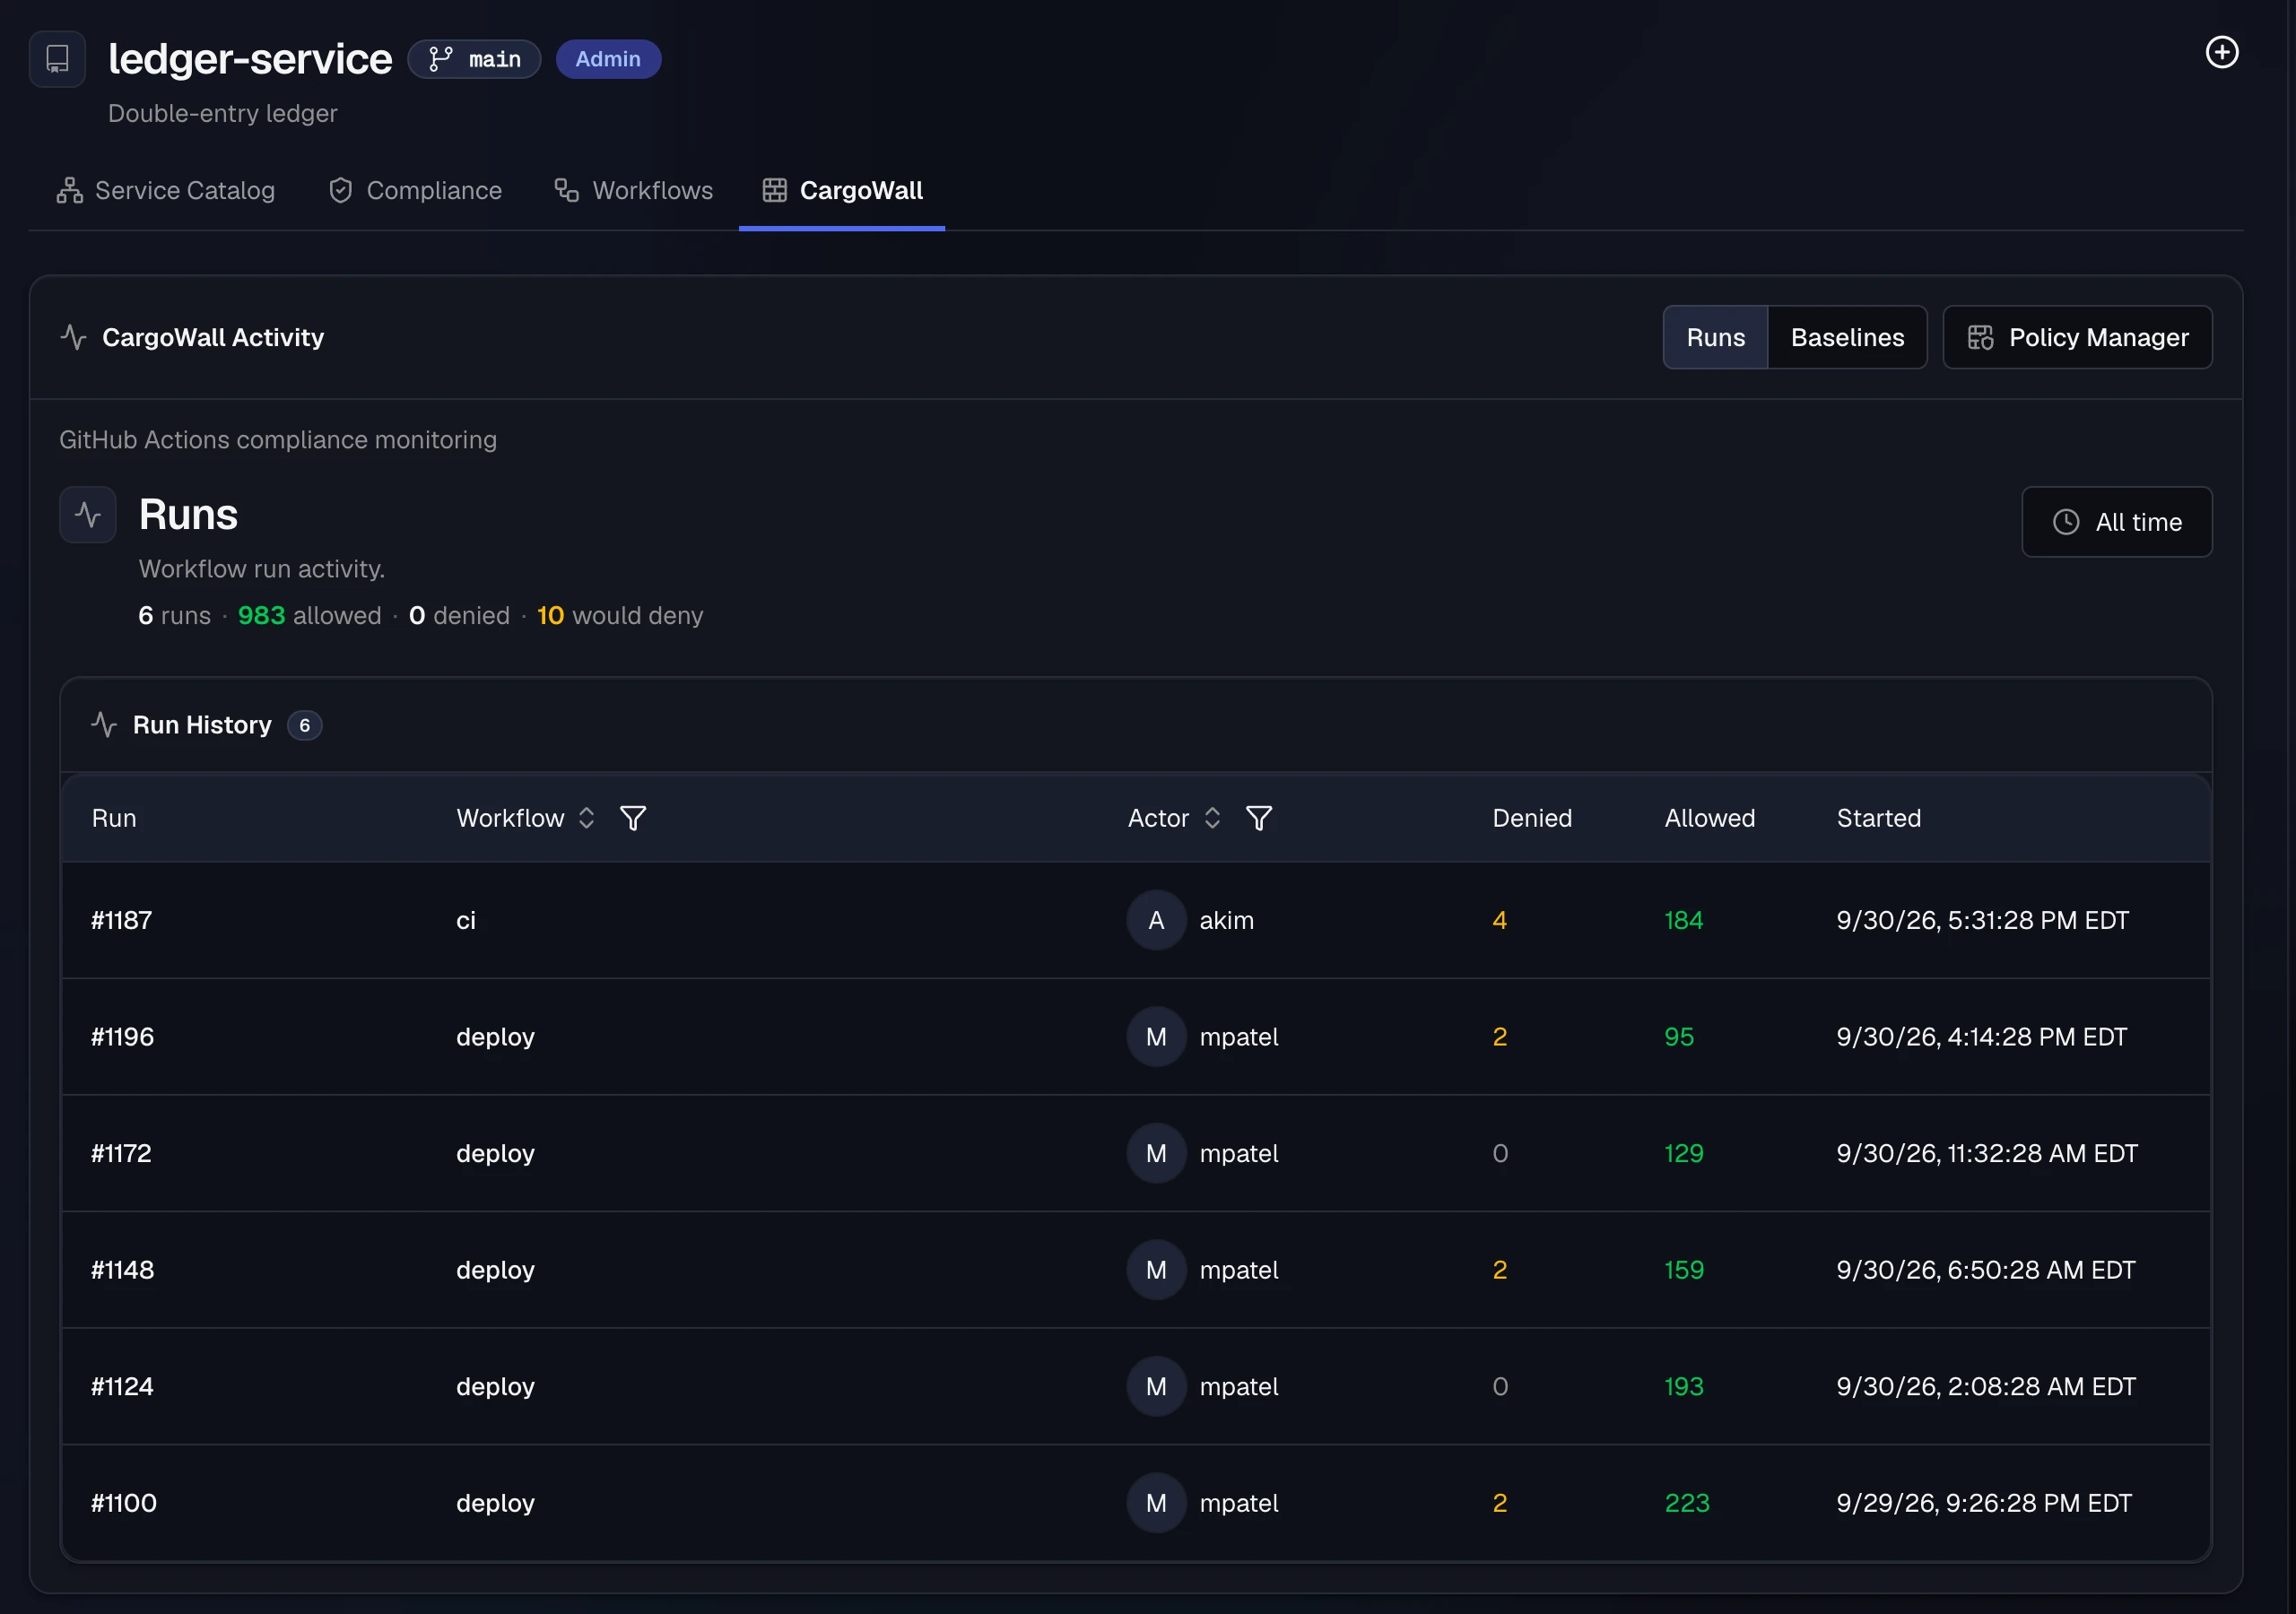Screen dimensions: 2296x1614
Task: Click the Compliance shield icon
Action: [341, 190]
